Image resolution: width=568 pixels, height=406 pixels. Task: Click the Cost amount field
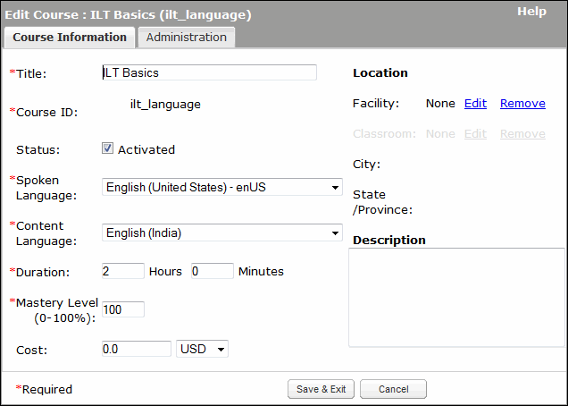pos(136,349)
